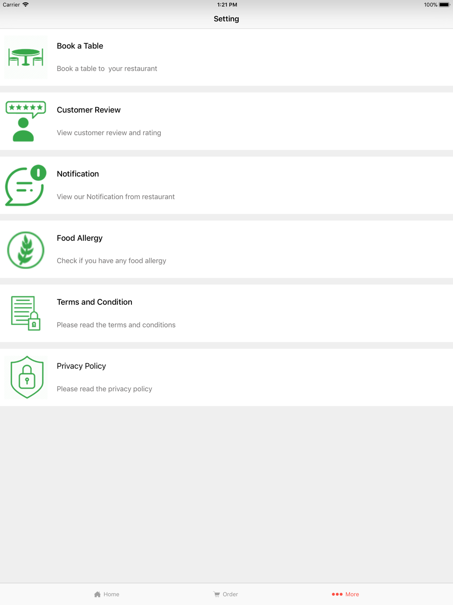
Task: Check the battery icon in status bar
Action: click(444, 5)
